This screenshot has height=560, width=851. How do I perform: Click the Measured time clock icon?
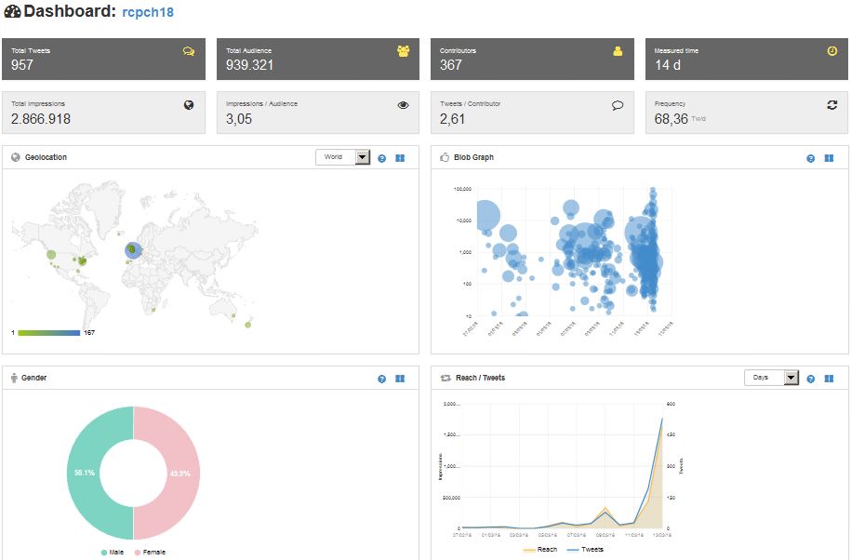831,52
